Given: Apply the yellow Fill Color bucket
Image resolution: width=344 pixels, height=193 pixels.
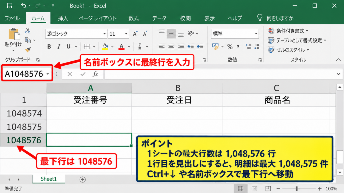Looking at the screenshot, I should (105, 47).
